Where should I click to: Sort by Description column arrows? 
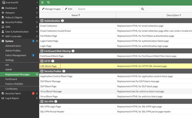pos(180,15)
